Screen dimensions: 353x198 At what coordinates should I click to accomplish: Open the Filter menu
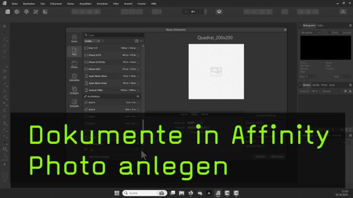point(116,4)
